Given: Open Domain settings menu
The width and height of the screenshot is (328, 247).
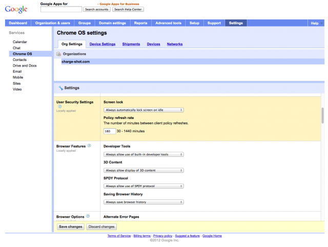Looking at the screenshot, I should (x=113, y=23).
